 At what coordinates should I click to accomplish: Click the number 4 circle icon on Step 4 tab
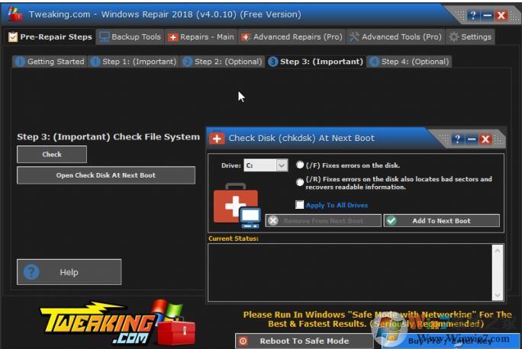point(374,62)
